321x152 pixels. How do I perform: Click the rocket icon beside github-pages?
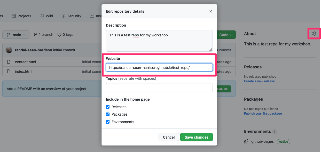click(x=246, y=141)
